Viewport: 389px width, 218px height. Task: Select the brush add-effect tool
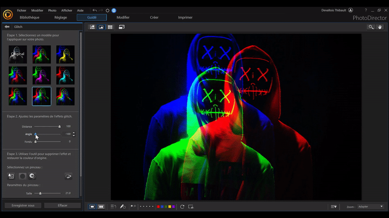point(11,176)
